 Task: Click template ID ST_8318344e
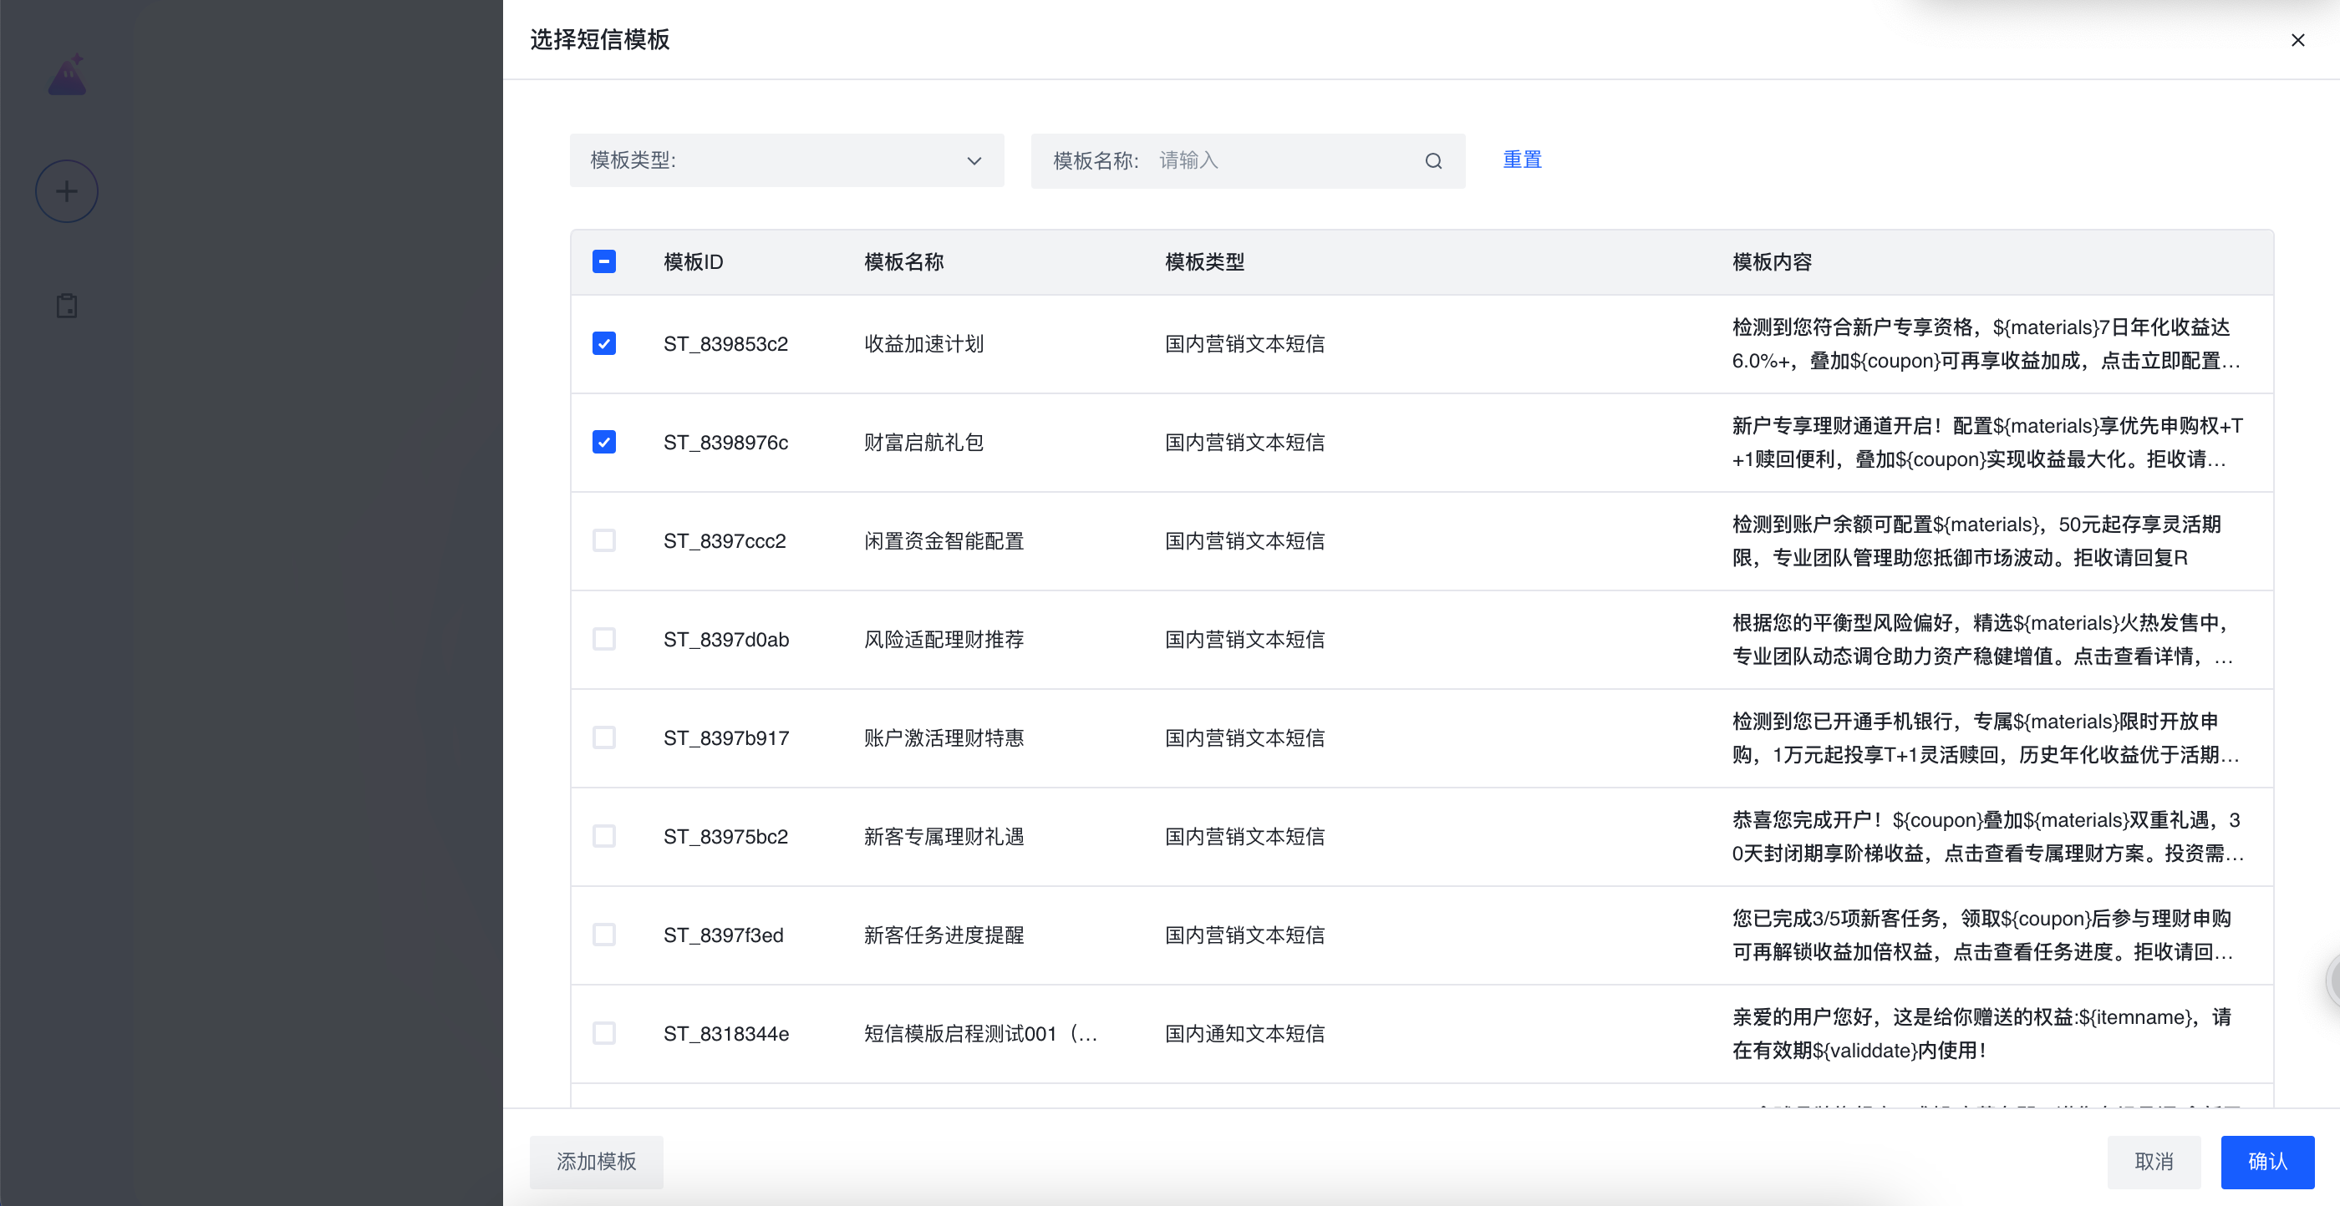click(x=725, y=1034)
